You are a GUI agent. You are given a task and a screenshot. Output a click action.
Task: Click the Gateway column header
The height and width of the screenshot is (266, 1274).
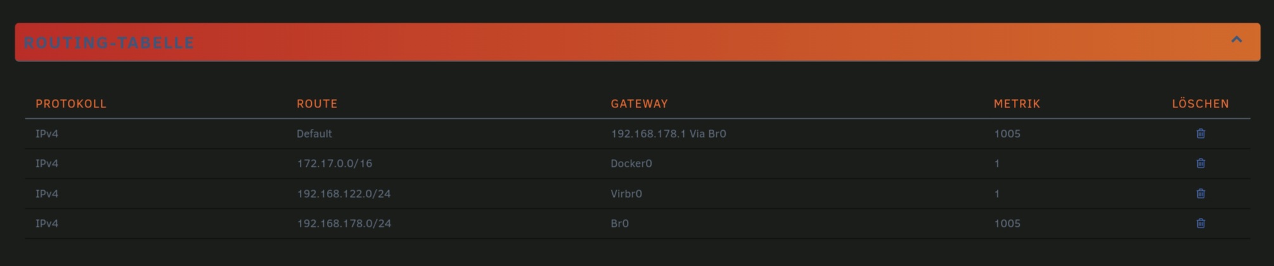point(639,104)
